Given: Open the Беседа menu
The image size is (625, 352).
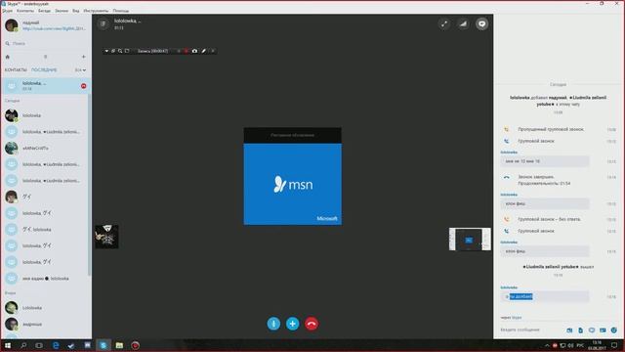Looking at the screenshot, I should 44,11.
